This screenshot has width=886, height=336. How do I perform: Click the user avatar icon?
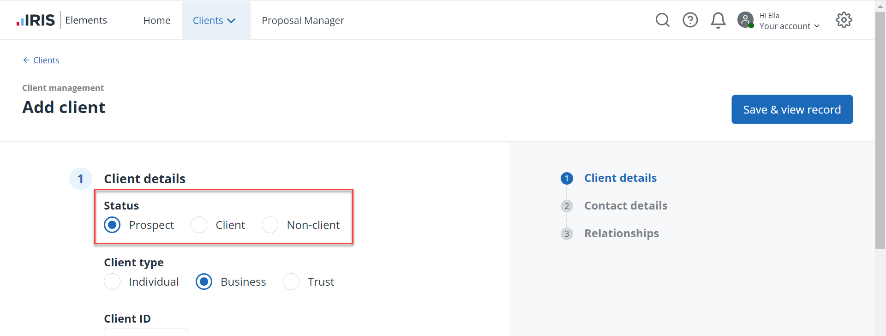coord(745,20)
